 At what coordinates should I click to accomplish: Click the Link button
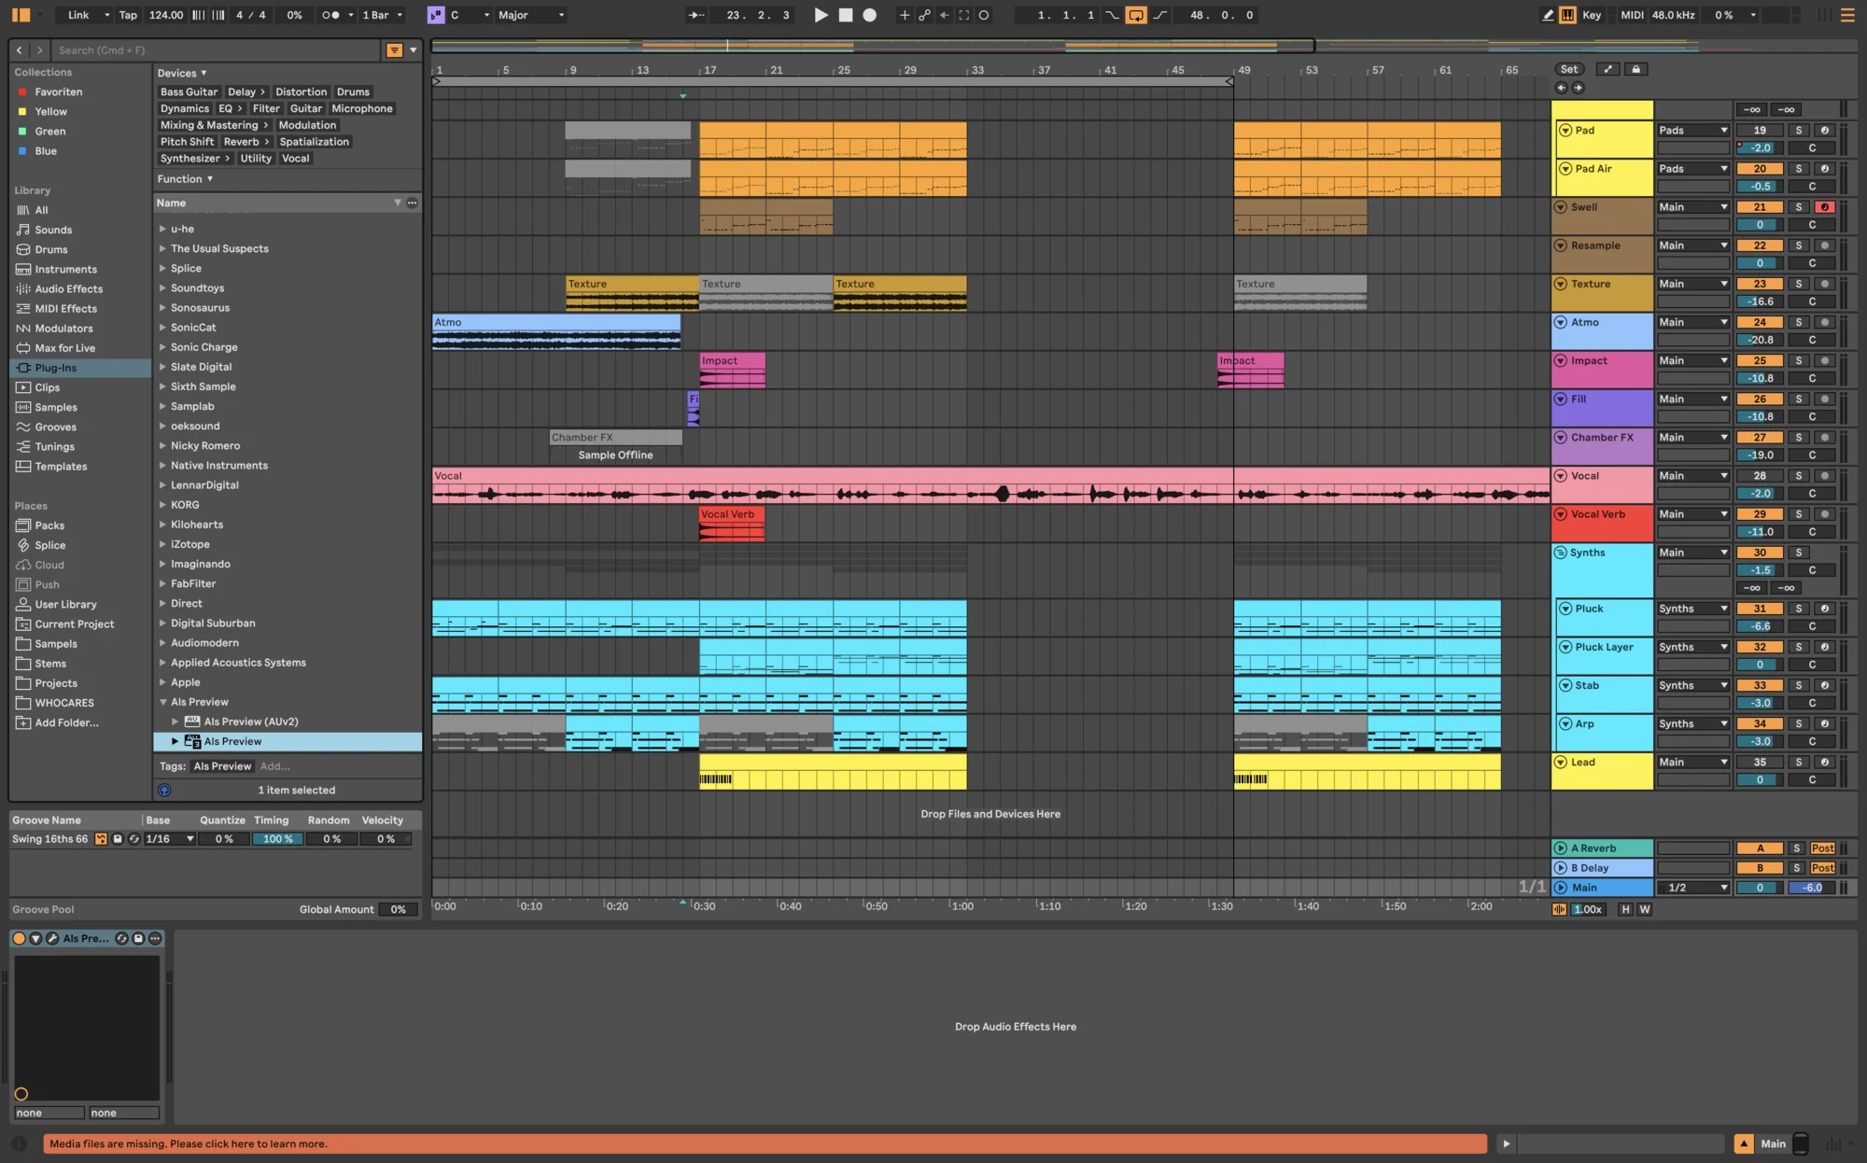pos(78,15)
